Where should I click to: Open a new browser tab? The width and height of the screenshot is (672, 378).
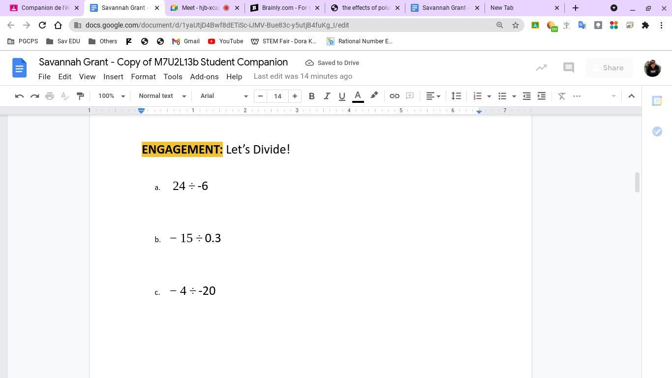[x=576, y=8]
